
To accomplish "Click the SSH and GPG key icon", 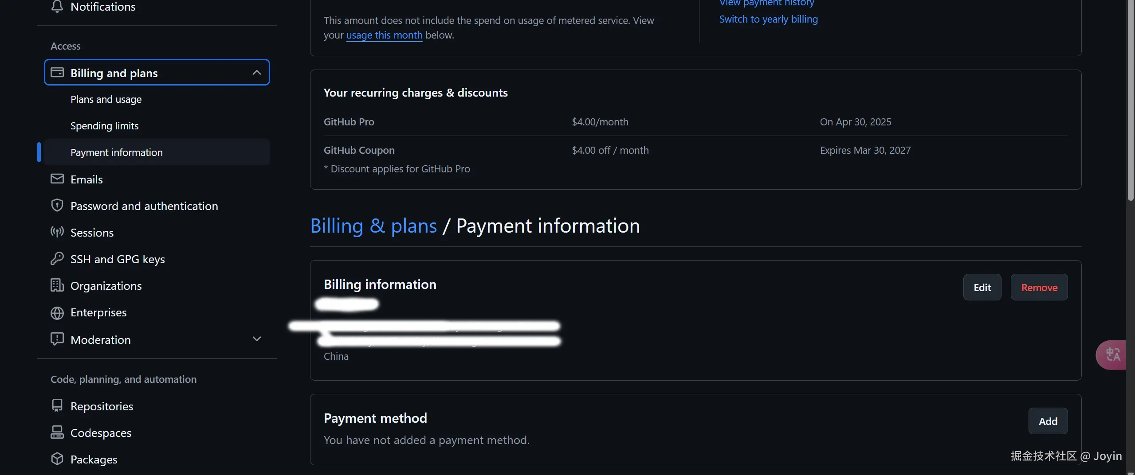I will tap(57, 258).
